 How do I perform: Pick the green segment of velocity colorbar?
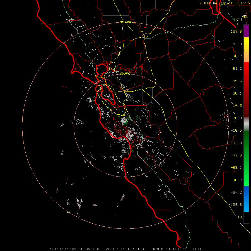tap(246, 158)
